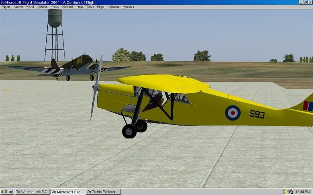Click the Flight Simulator title bar icon

(2, 2)
